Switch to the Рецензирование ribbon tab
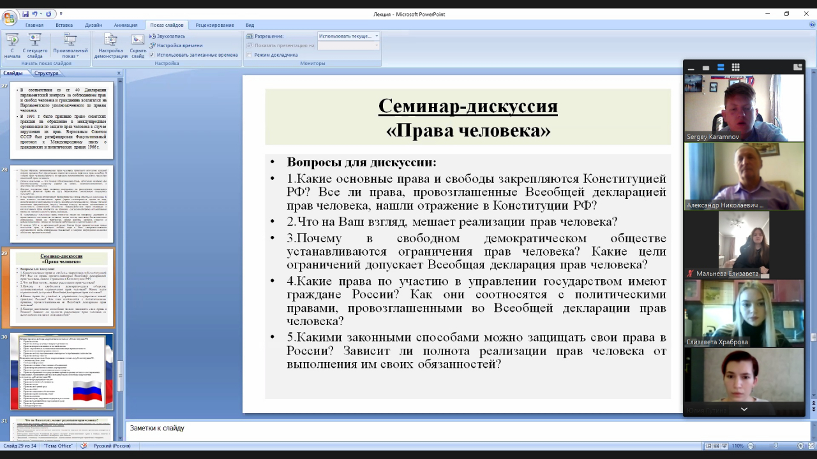The height and width of the screenshot is (459, 817). coord(215,25)
